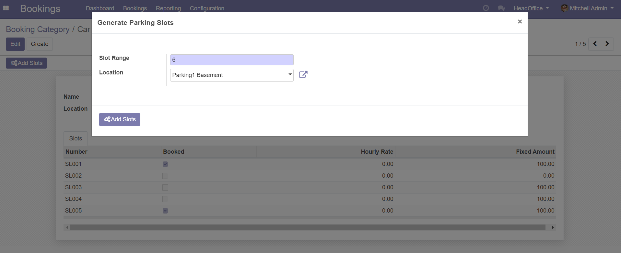Screen dimensions: 621x253
Task: Toggle Booked checkbox for SL001
Action: (x=165, y=164)
